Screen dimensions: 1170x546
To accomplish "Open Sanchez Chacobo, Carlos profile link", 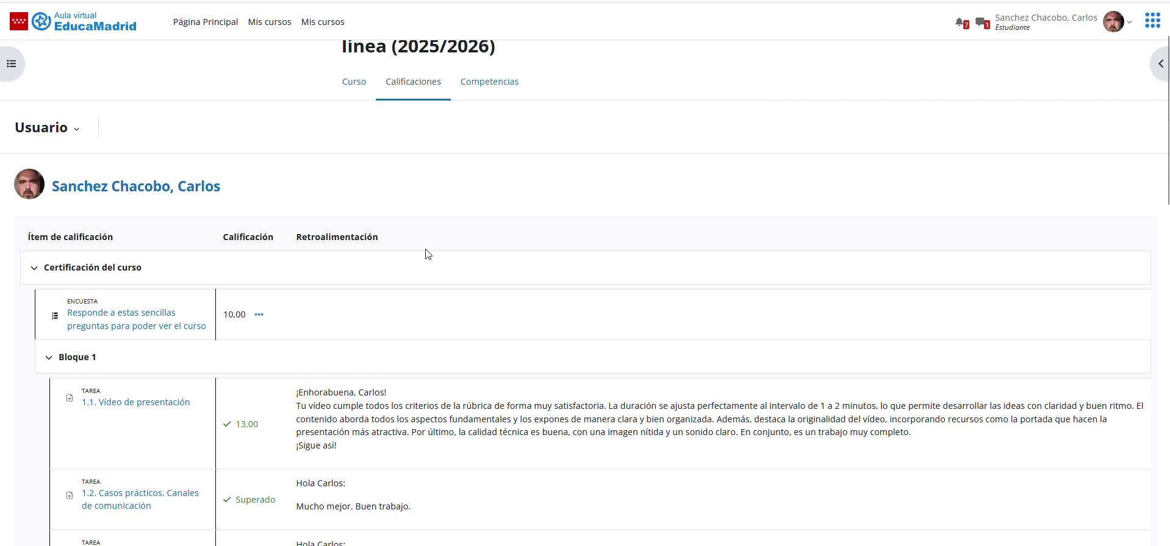I will (136, 186).
